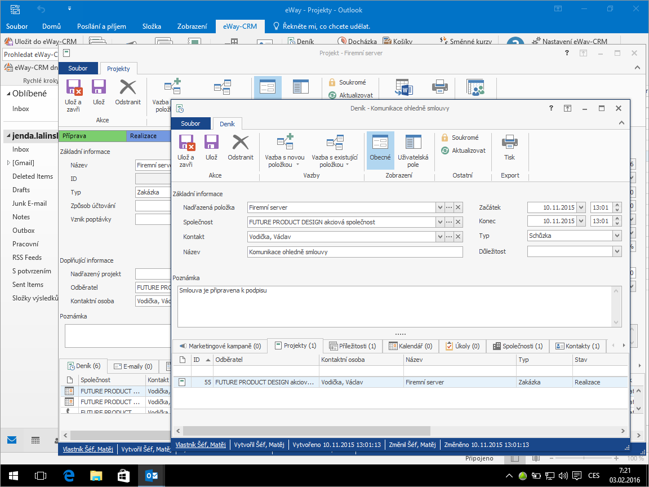Screen dimensions: 649x487
Task: Open Mail view in Outlook navigation bar
Action: (12, 440)
